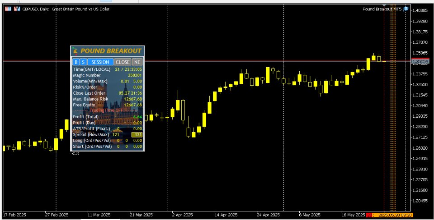Click the chart bars icon beside GBPUSD title
The image size is (434, 220).
(x=17, y=9)
